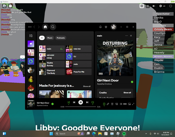This screenshot has width=175, height=137.
Task: Toggle the Roblox chat window icon
Action: click(10, 6)
